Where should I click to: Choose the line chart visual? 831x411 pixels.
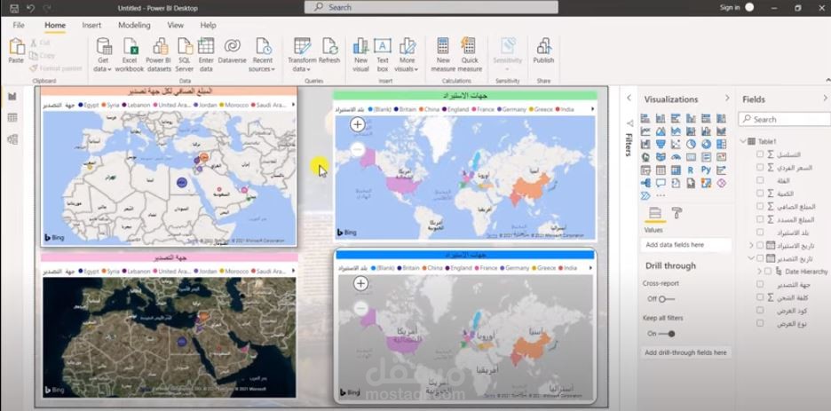(x=645, y=130)
